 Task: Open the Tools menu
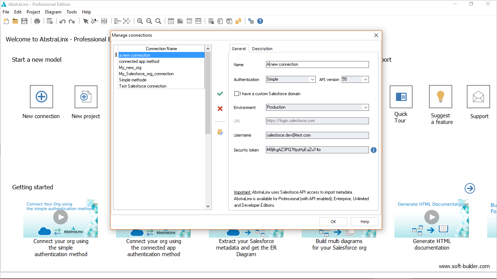pos(71,12)
